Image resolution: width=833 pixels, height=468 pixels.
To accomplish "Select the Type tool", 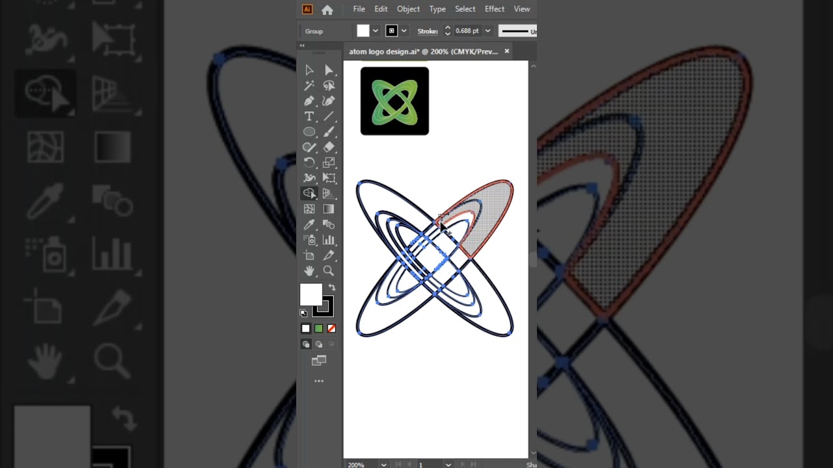I will point(309,116).
